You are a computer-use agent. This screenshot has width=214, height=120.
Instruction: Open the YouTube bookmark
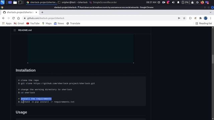tap(33, 23)
